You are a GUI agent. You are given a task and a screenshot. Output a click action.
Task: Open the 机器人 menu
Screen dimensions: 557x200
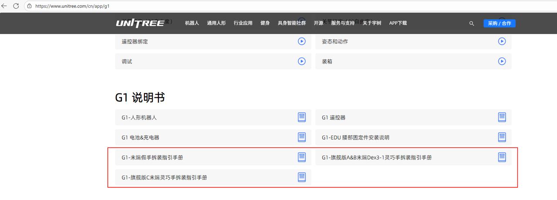pyautogui.click(x=192, y=23)
